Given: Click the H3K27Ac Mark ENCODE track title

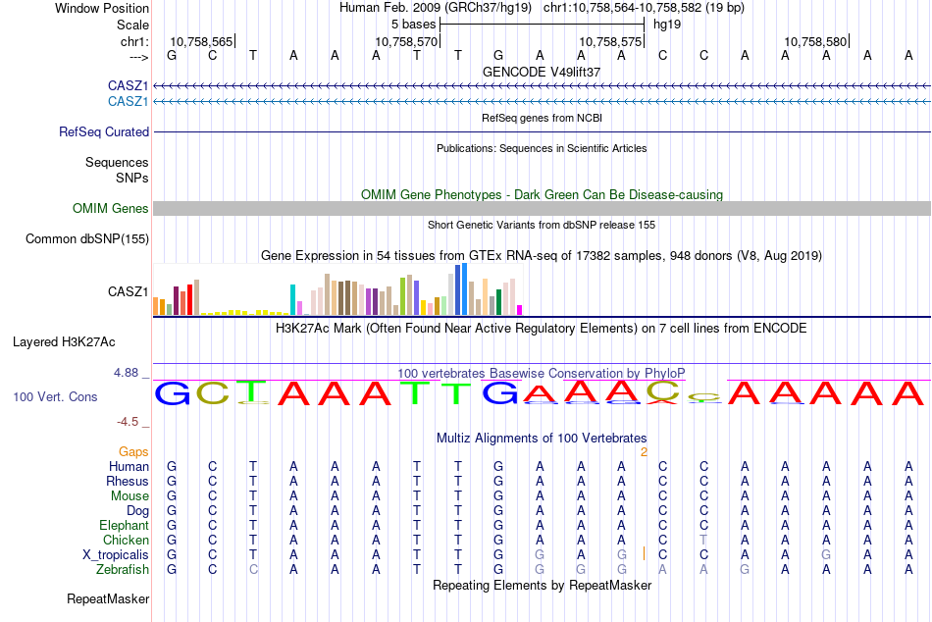Looking at the screenshot, I should [542, 329].
